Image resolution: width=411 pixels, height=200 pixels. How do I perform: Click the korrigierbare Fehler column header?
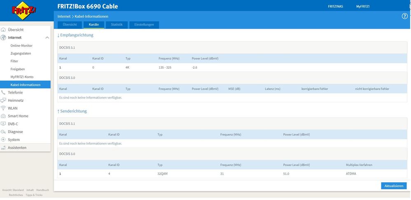(315, 89)
